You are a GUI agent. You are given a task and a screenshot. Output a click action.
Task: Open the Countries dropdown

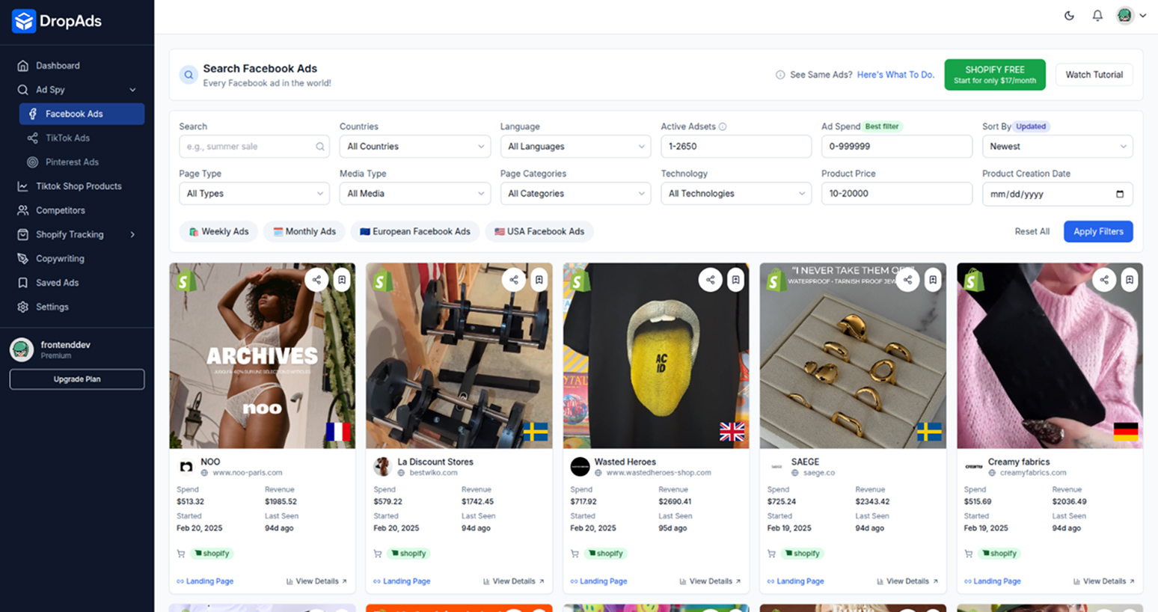[x=414, y=147]
